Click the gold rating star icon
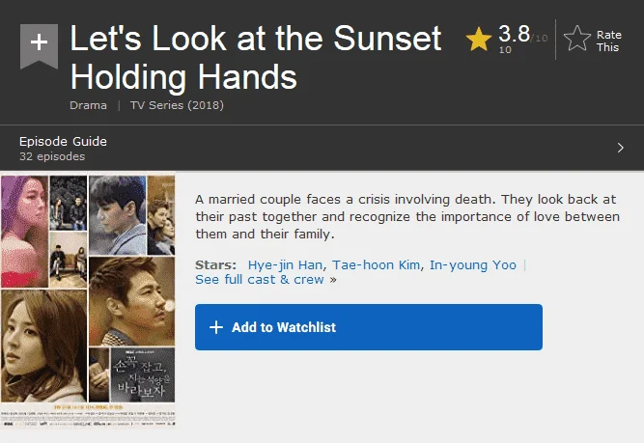The height and width of the screenshot is (443, 644). pyautogui.click(x=479, y=39)
